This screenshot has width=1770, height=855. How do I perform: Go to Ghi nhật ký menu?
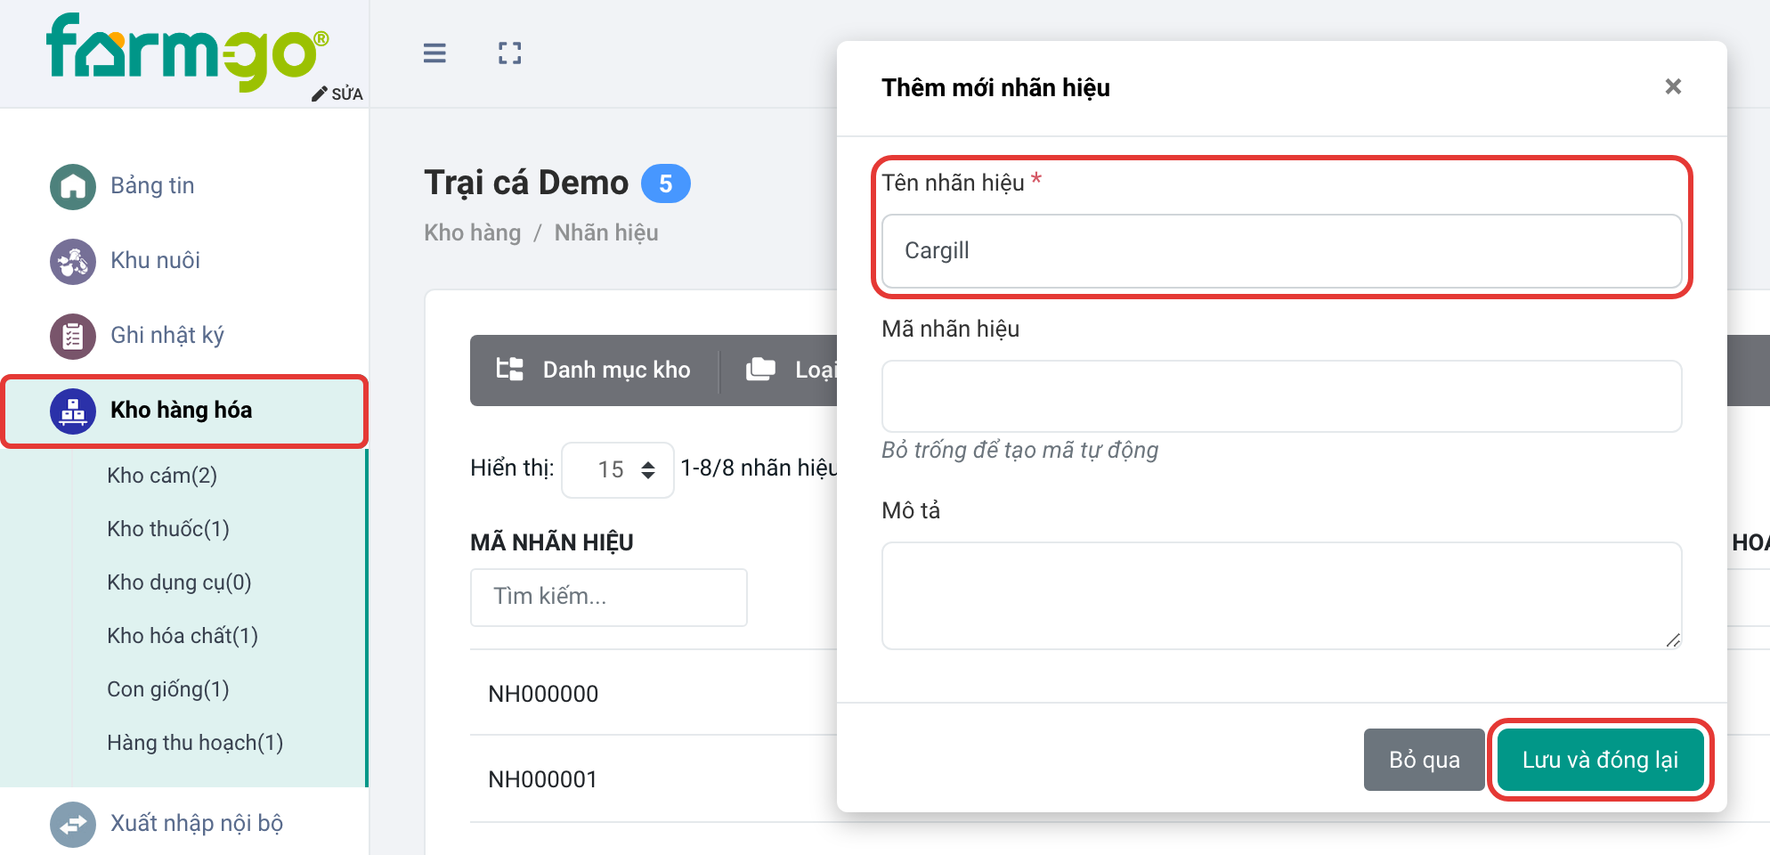[167, 336]
